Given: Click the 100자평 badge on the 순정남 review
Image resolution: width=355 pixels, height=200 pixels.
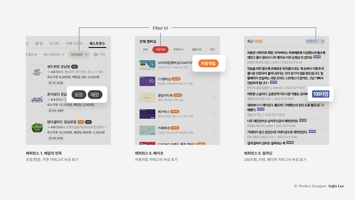Looking at the screenshot, I should click(x=317, y=57).
